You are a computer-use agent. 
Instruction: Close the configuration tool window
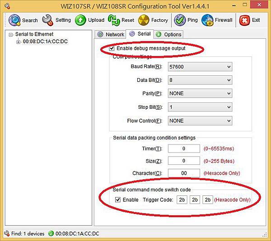point(259,5)
